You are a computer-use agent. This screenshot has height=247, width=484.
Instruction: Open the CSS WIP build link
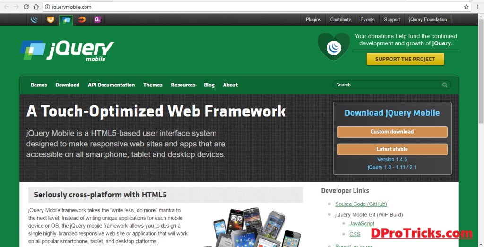(354, 234)
